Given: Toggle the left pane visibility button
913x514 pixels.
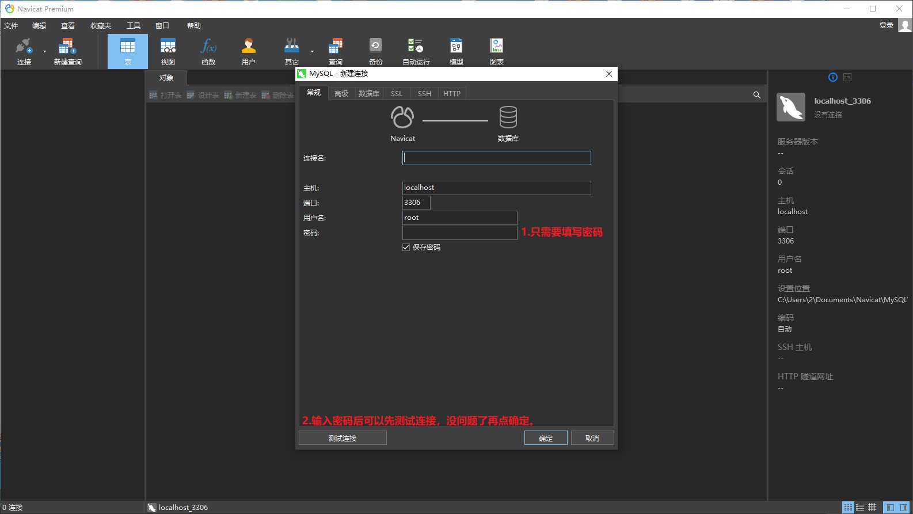Looking at the screenshot, I should click(891, 508).
